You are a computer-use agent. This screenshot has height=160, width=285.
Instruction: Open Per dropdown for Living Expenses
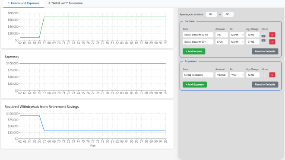point(237,75)
